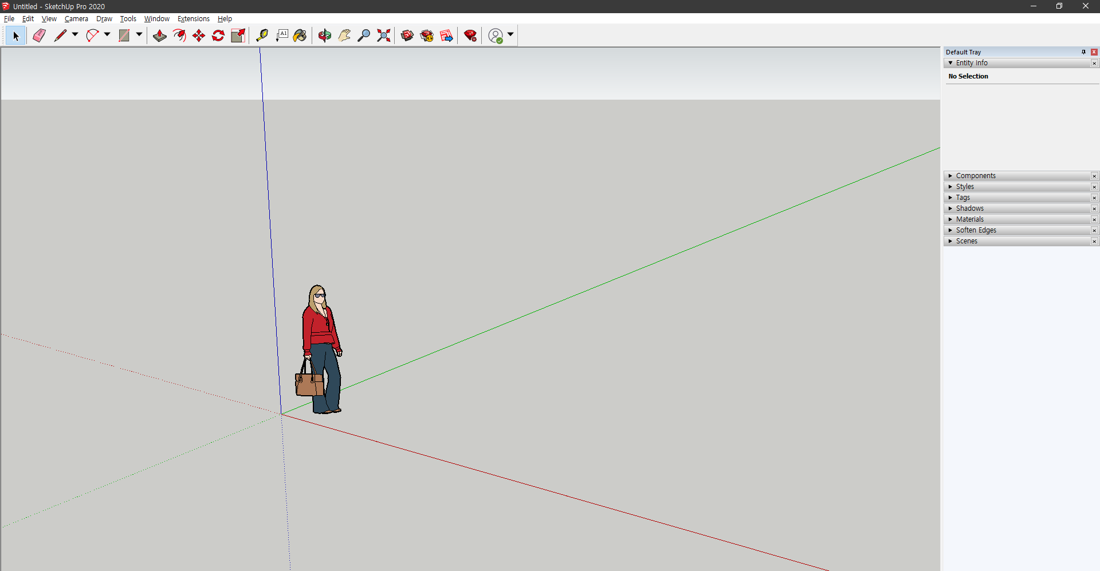Open the 3D Warehouse
This screenshot has width=1100, height=571.
point(407,36)
